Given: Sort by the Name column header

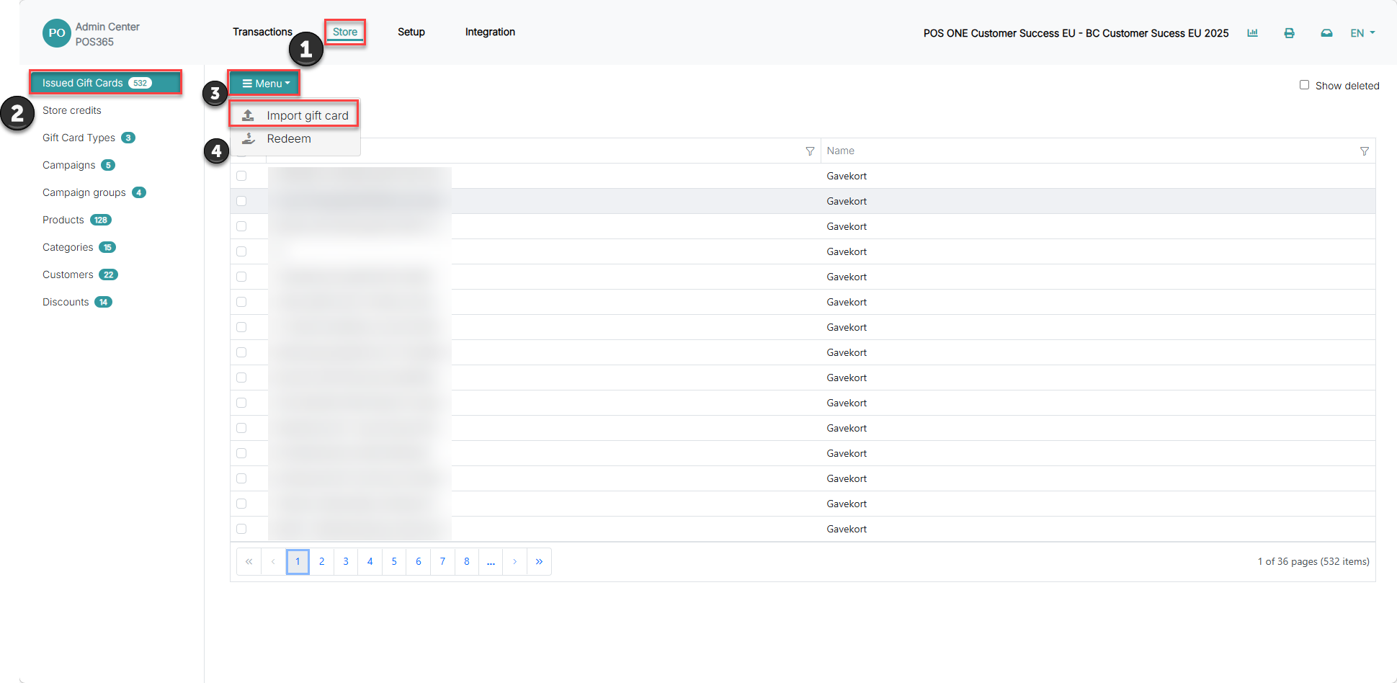Looking at the screenshot, I should [840, 151].
